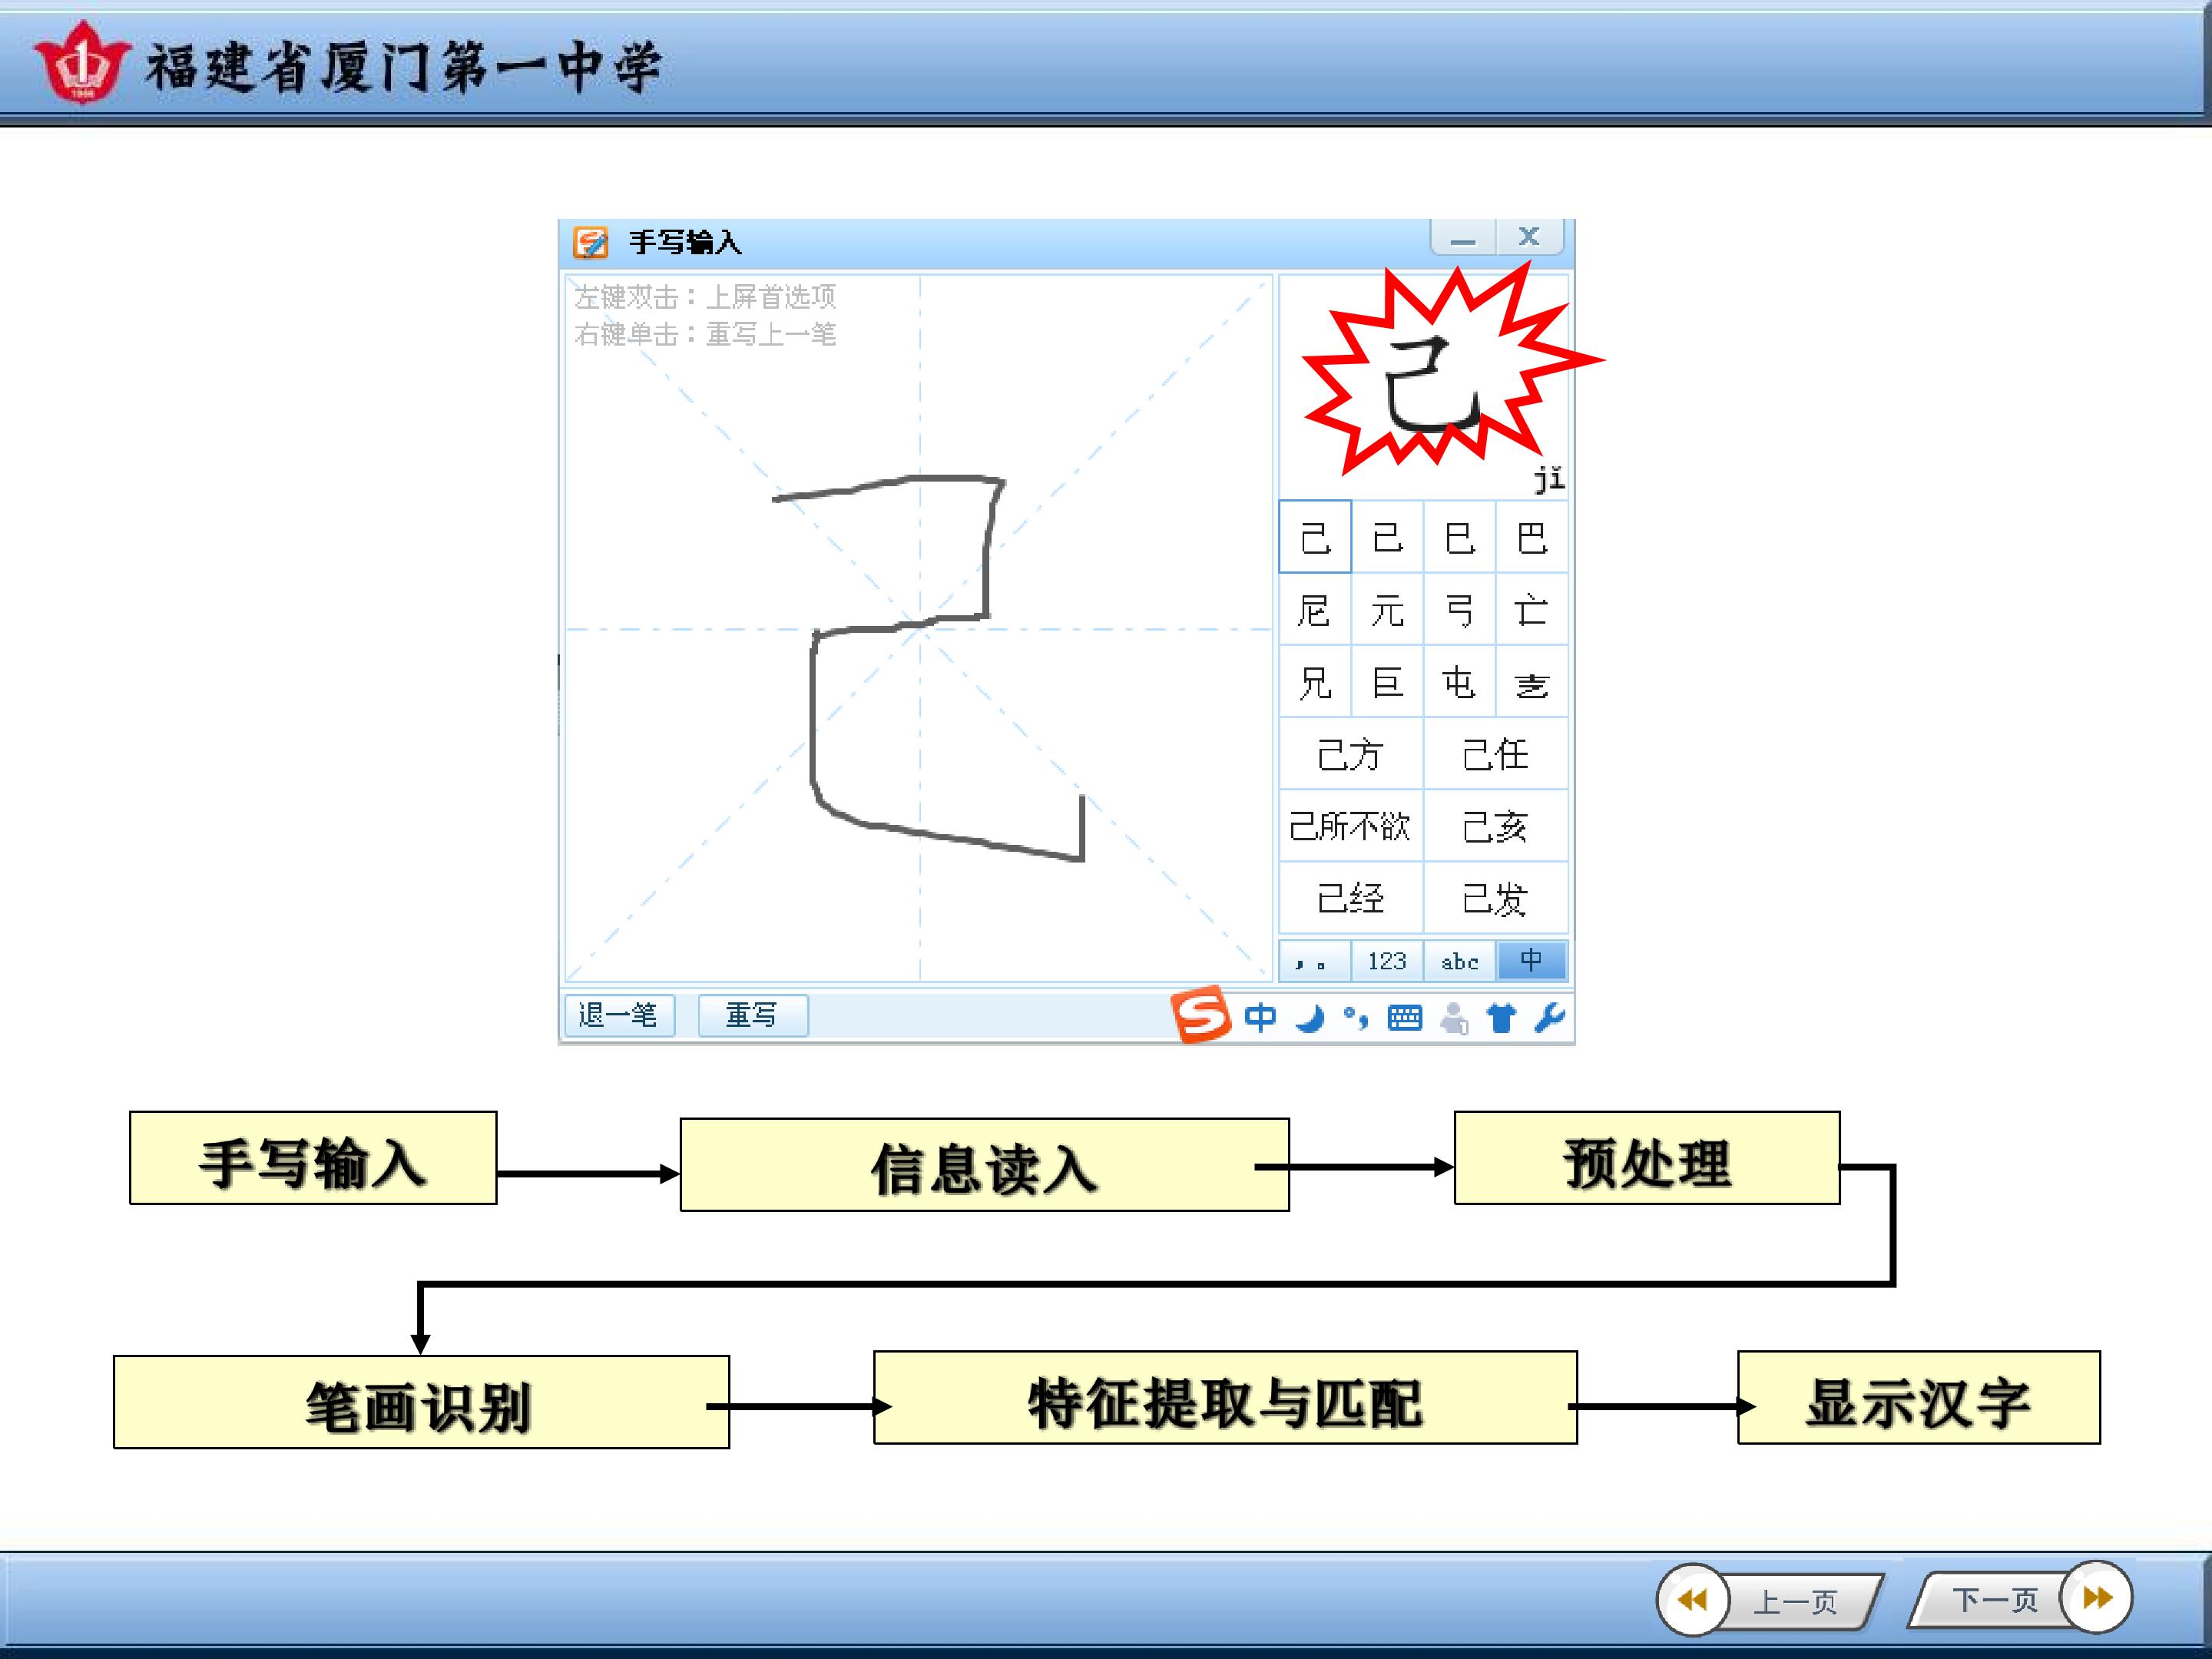The width and height of the screenshot is (2212, 1659).
Task: Select the punctuation symbols tab
Action: coord(1315,961)
